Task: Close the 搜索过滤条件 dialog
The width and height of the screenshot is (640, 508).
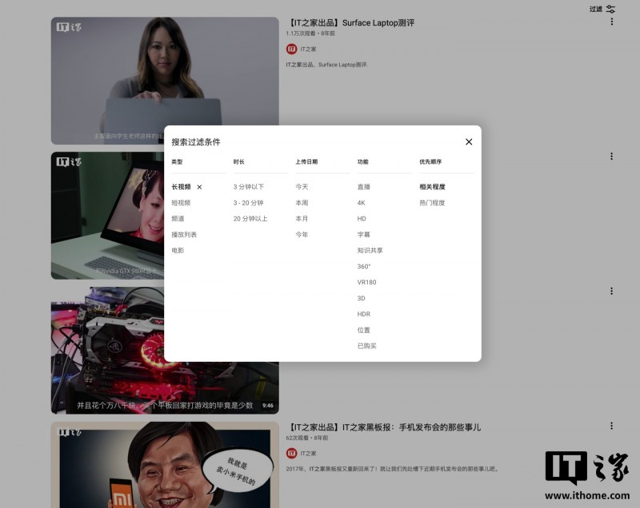Action: pyautogui.click(x=469, y=141)
